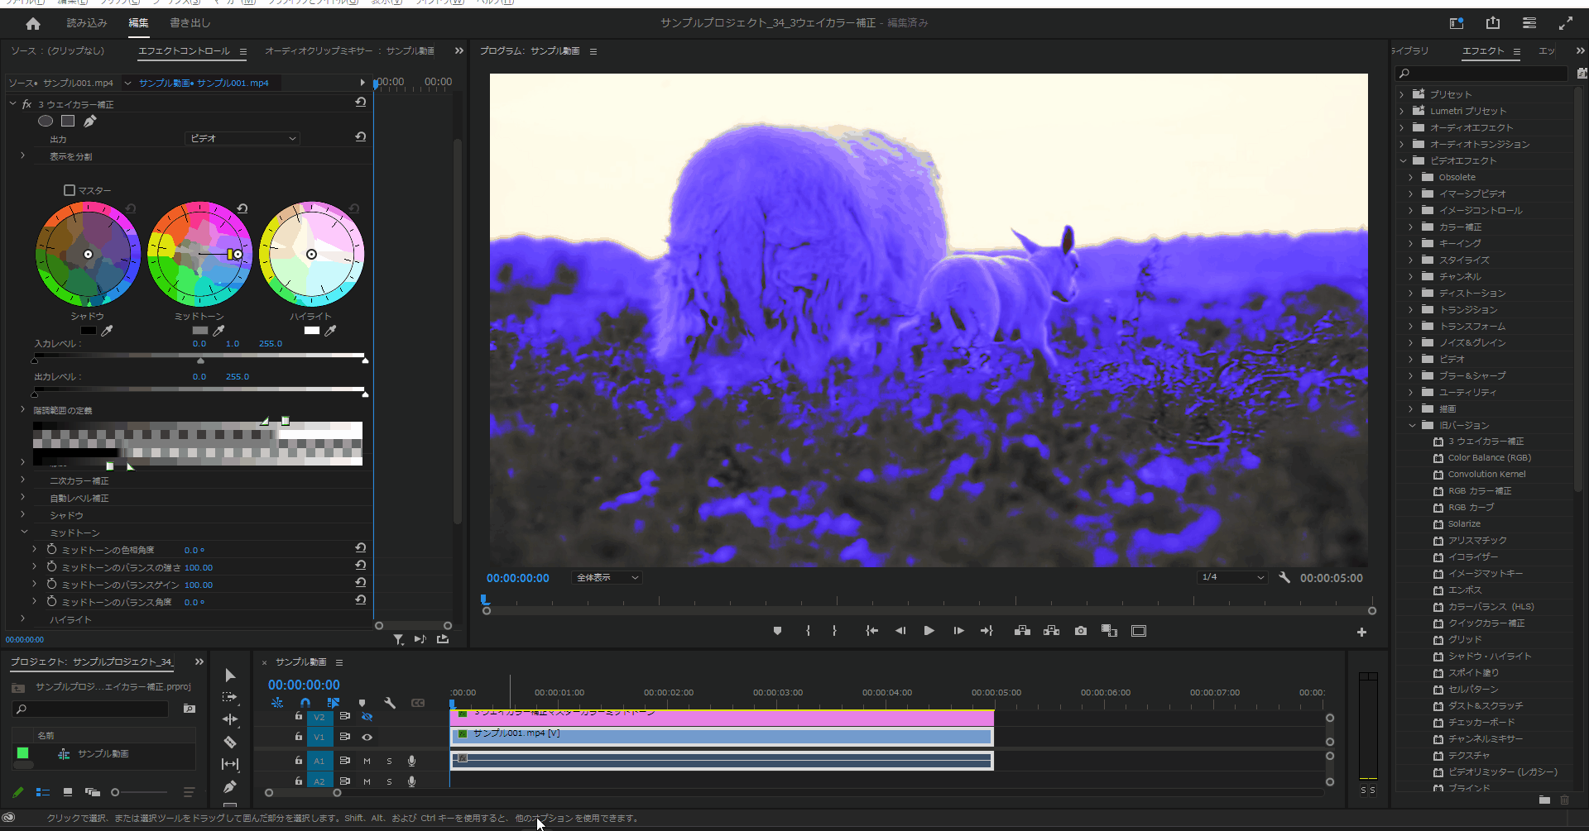Open the 1/4 playback resolution dropdown
Screen dimensions: 1589x831
[x=1231, y=577]
